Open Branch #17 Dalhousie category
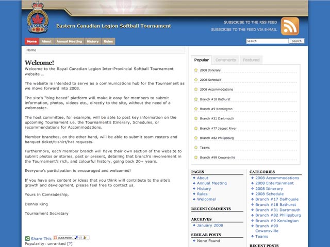Image resolution: width=330 pixels, height=247 pixels. pos(277,199)
